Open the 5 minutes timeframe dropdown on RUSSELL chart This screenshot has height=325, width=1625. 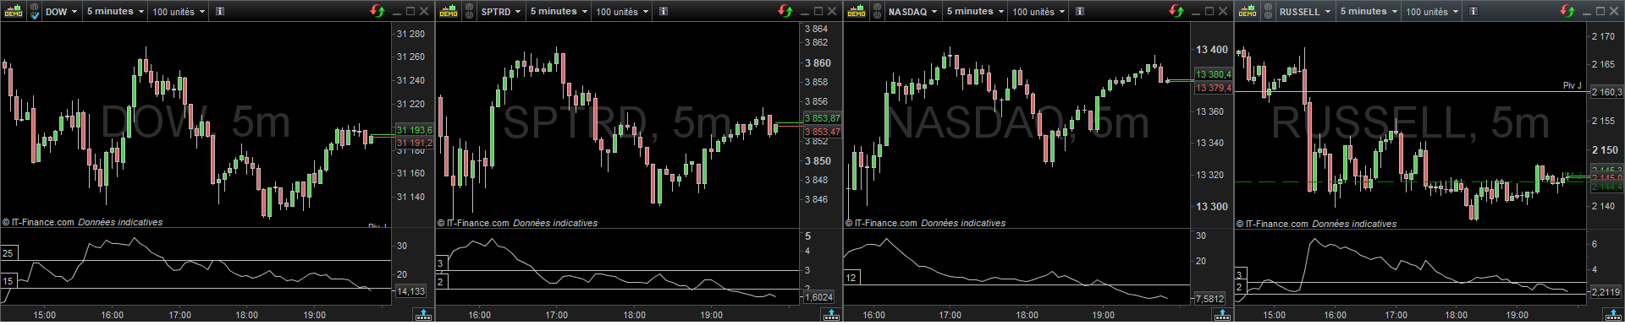[x=1368, y=12]
